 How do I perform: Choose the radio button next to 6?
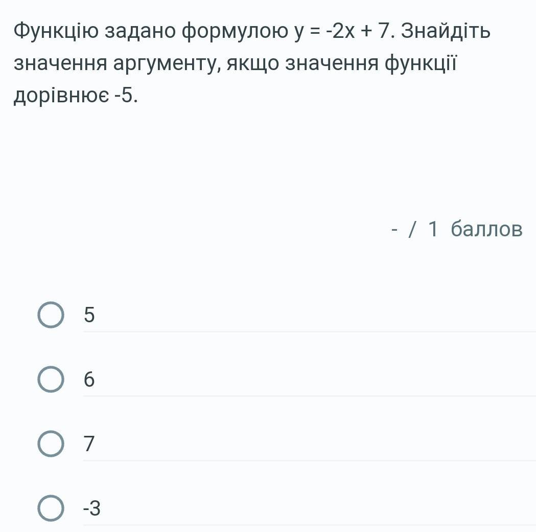coord(51,380)
